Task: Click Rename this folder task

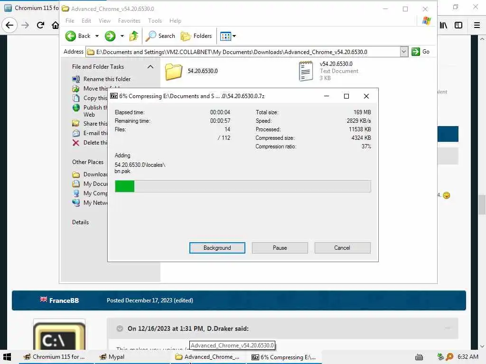Action: click(107, 79)
